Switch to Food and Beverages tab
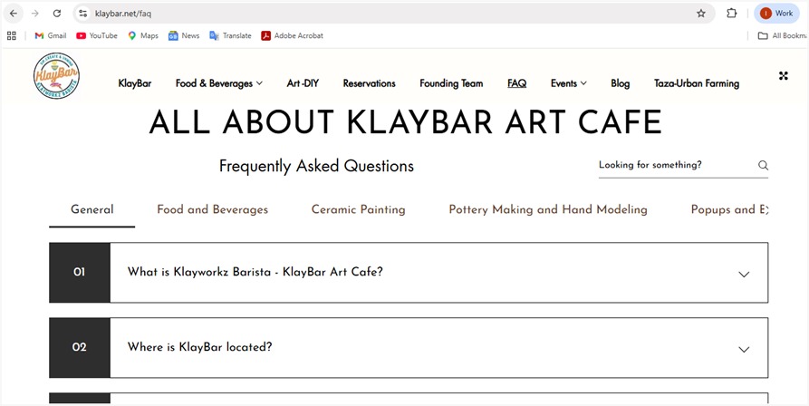The image size is (809, 406). 213,209
